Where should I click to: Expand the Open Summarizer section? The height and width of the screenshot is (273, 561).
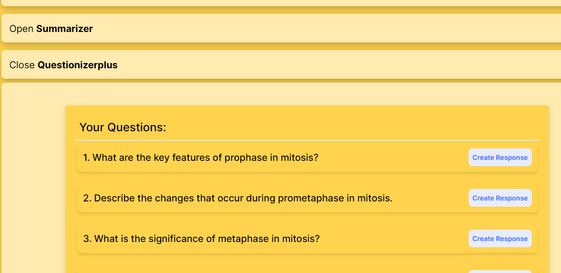[x=280, y=29]
